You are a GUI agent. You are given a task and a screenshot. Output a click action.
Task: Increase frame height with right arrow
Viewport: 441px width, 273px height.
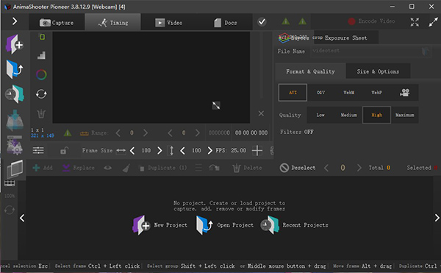(209, 151)
